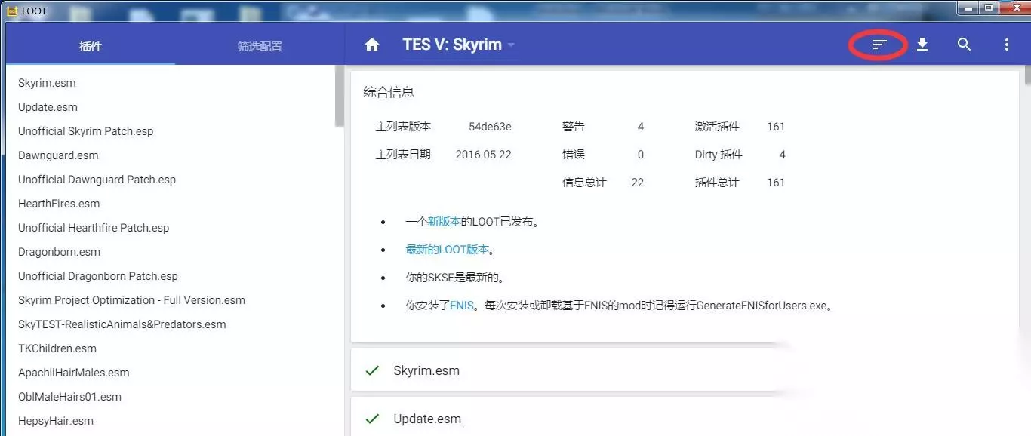Click the 警告 count label
Image resolution: width=1031 pixels, height=436 pixels.
pyautogui.click(x=574, y=127)
